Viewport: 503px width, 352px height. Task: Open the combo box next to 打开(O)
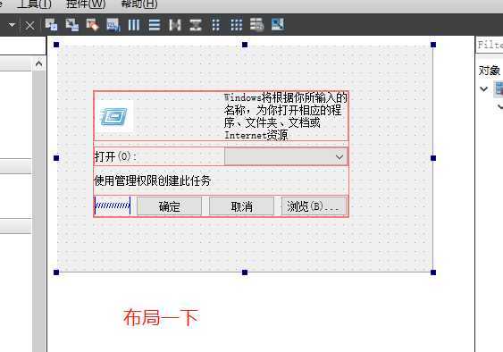click(286, 156)
